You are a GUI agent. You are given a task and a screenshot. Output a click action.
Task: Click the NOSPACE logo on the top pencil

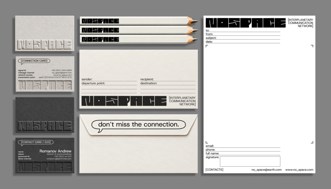(x=100, y=21)
